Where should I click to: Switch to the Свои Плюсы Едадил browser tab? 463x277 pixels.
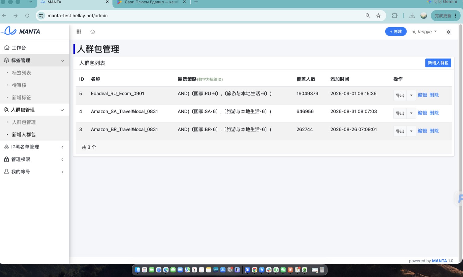coord(151,2)
